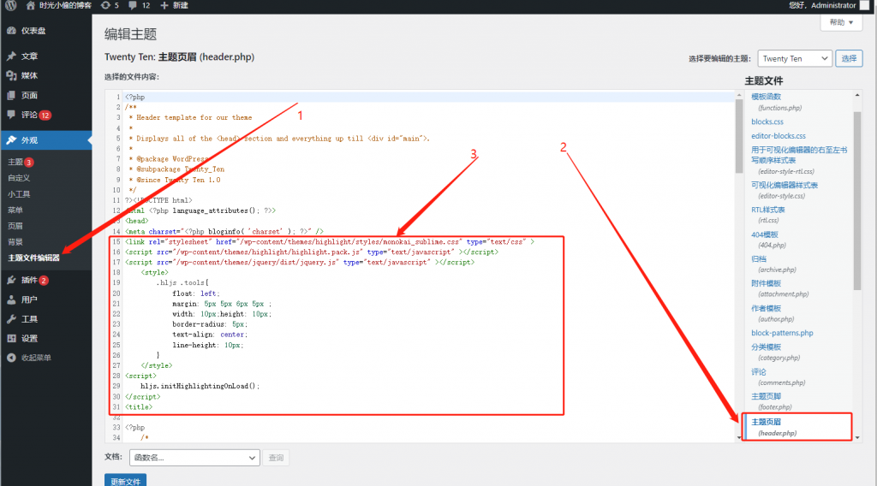Image resolution: width=877 pixels, height=486 pixels.
Task: Click scroll up arrow of theme files list
Action: pos(856,96)
